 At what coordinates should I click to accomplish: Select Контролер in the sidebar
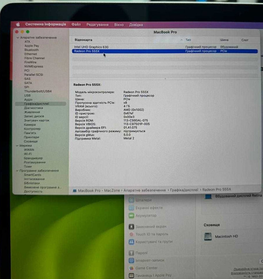click(32, 129)
